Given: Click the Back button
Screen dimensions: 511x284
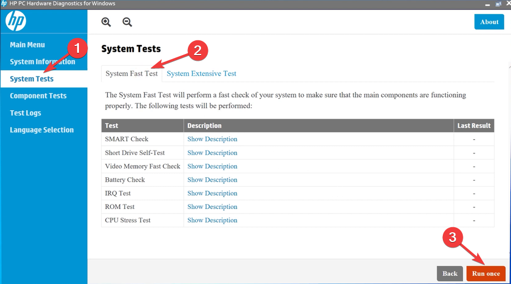Looking at the screenshot, I should tap(450, 274).
